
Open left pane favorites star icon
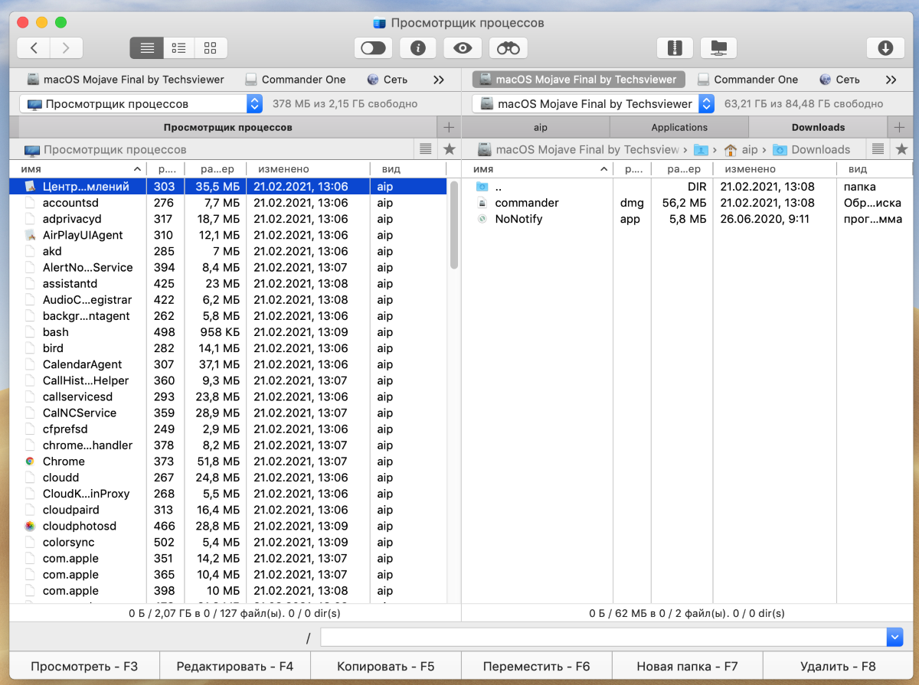point(450,149)
